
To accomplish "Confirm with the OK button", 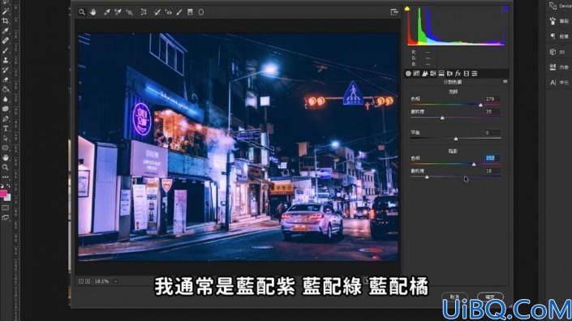I will pyautogui.click(x=490, y=297).
